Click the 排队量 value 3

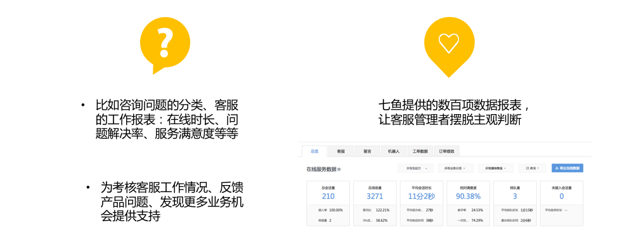[x=515, y=196]
